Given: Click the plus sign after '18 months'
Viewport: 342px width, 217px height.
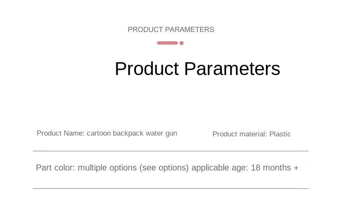Looking at the screenshot, I should click(x=296, y=168).
